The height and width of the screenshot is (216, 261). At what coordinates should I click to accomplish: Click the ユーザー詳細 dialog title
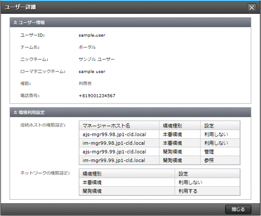(20, 7)
